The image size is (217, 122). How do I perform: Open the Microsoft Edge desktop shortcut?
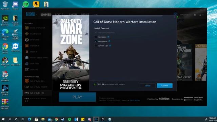5,34
